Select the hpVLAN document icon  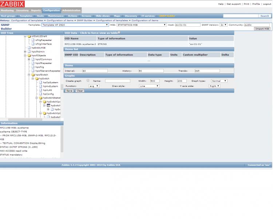[41, 90]
